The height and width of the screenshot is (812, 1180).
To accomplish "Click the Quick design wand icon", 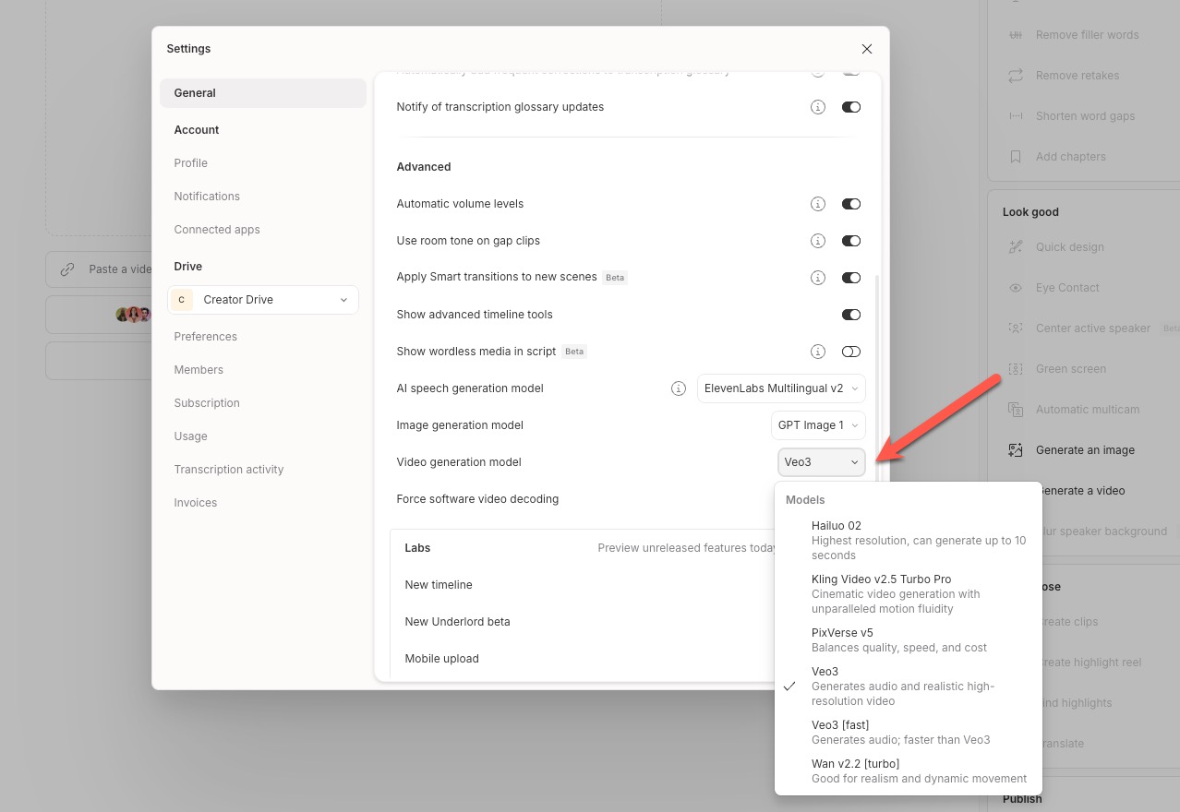I will click(x=1016, y=247).
